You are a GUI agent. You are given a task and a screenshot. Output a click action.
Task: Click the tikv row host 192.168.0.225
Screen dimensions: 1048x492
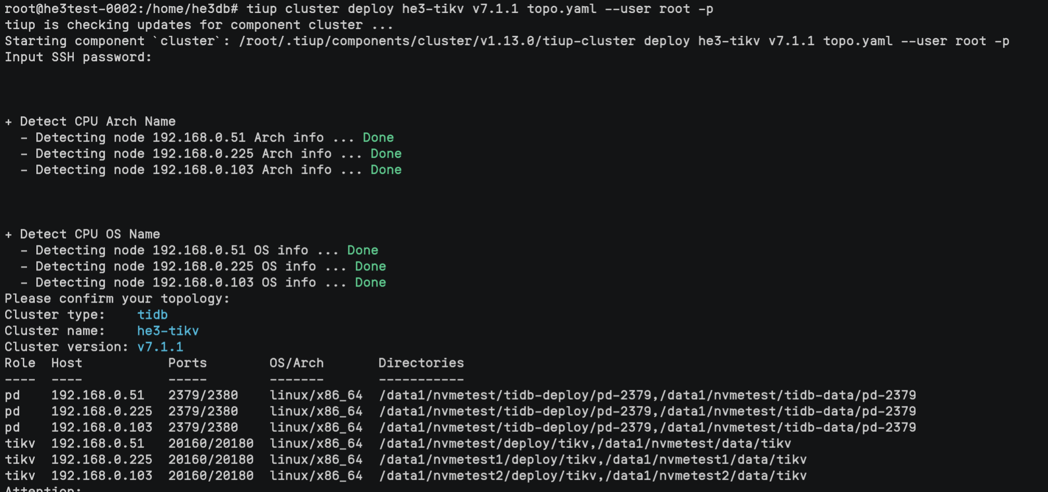pos(102,459)
